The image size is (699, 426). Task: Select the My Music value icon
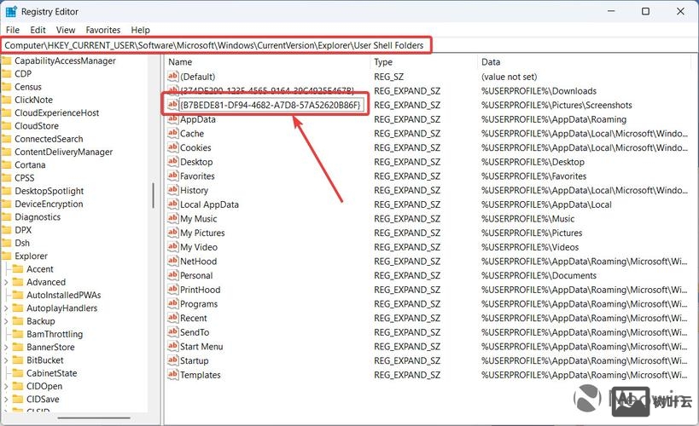(x=172, y=219)
